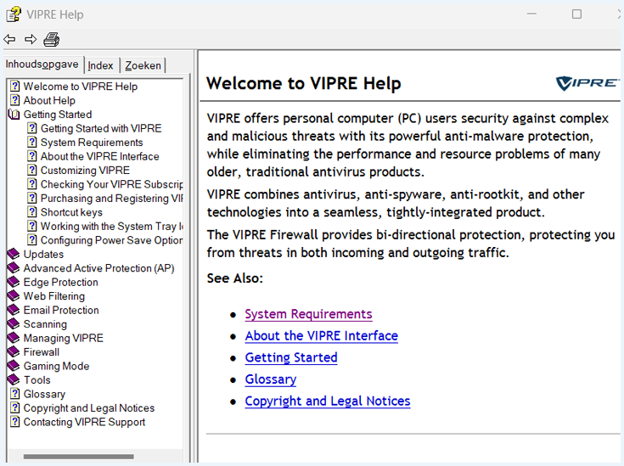Expand the Scanning topic
Screen dimensions: 624x466
coord(45,324)
